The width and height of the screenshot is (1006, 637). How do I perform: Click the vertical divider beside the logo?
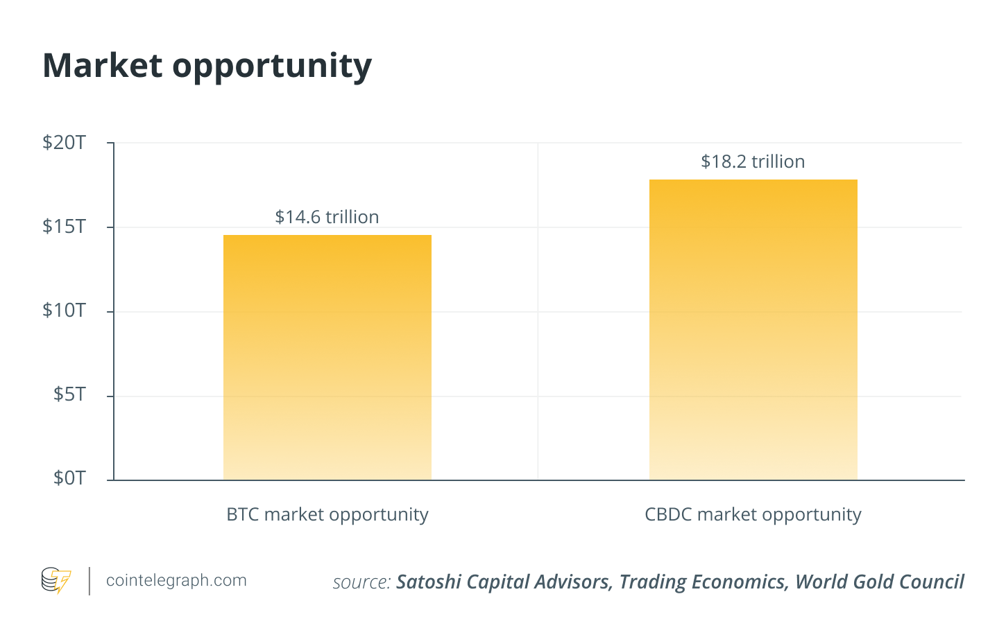tap(89, 581)
